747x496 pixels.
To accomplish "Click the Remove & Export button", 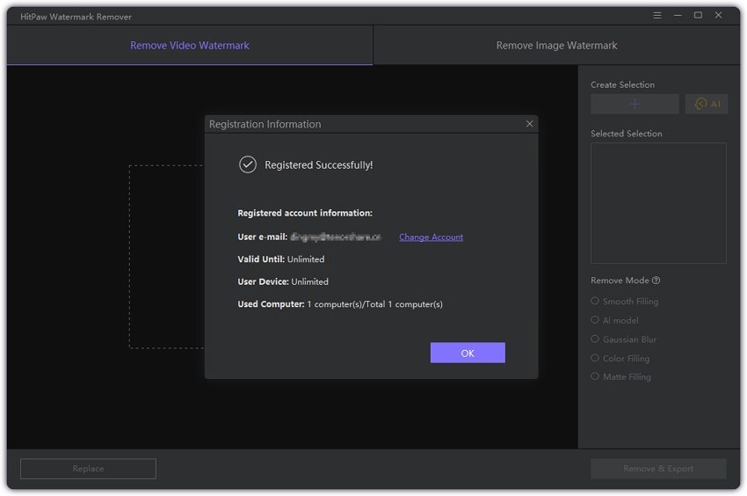I will coord(658,469).
